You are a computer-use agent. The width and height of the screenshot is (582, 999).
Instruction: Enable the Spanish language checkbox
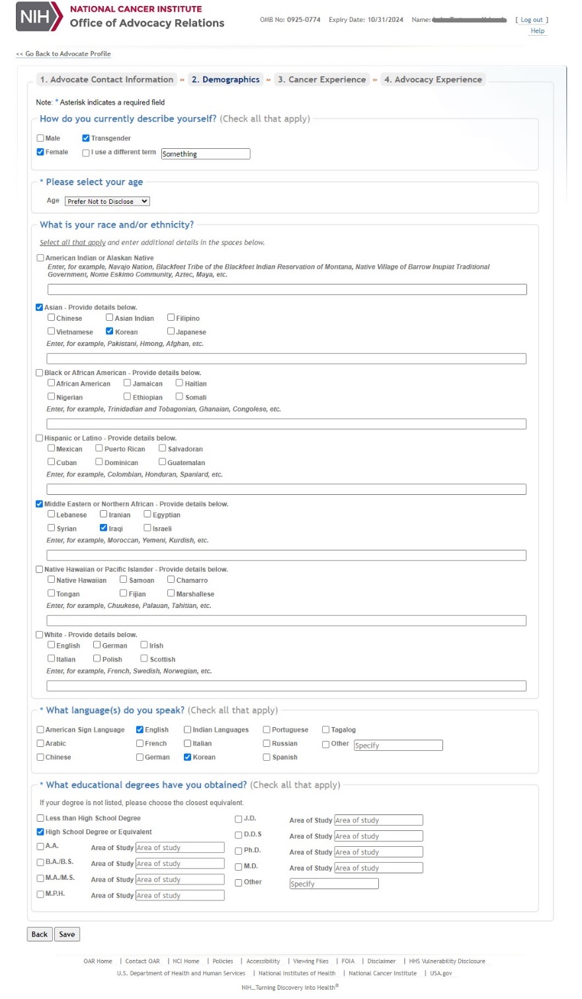tap(267, 757)
